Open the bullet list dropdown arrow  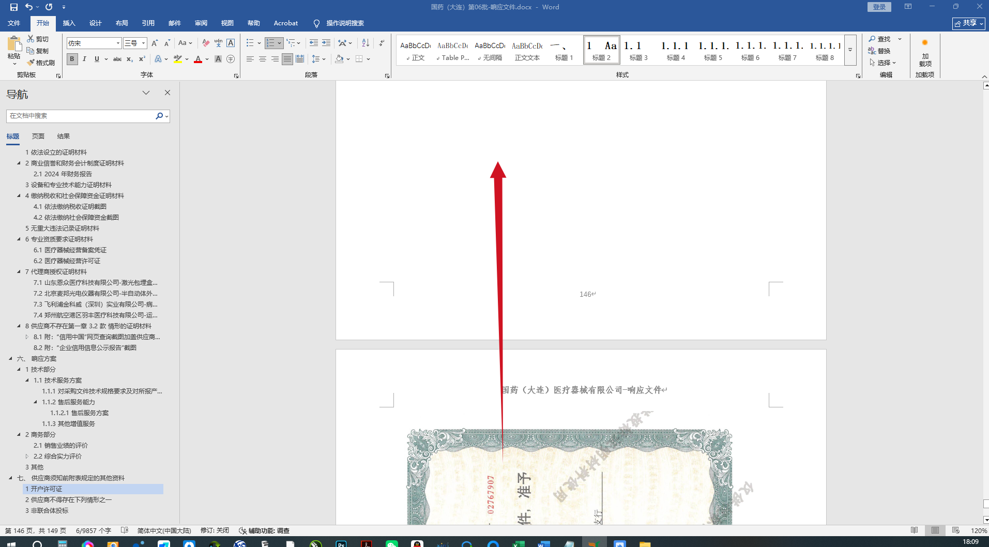258,43
